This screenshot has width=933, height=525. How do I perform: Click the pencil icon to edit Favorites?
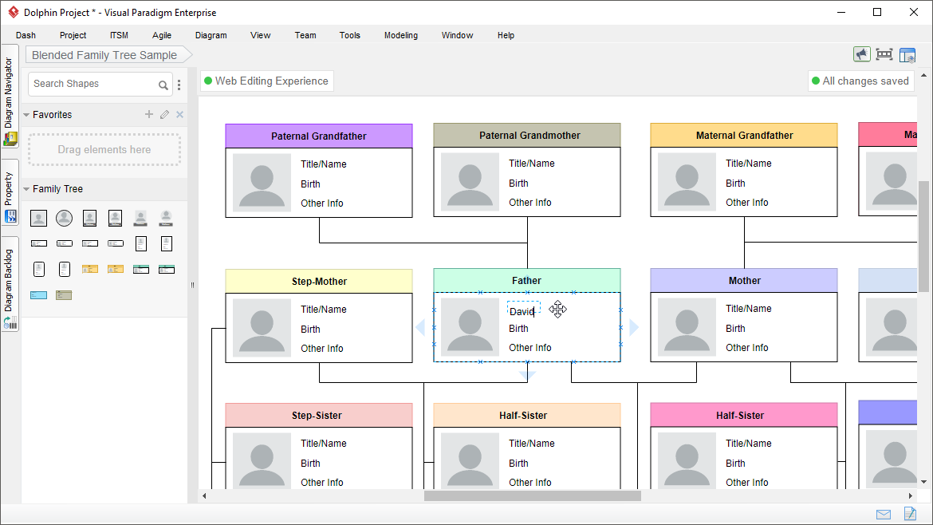point(164,114)
